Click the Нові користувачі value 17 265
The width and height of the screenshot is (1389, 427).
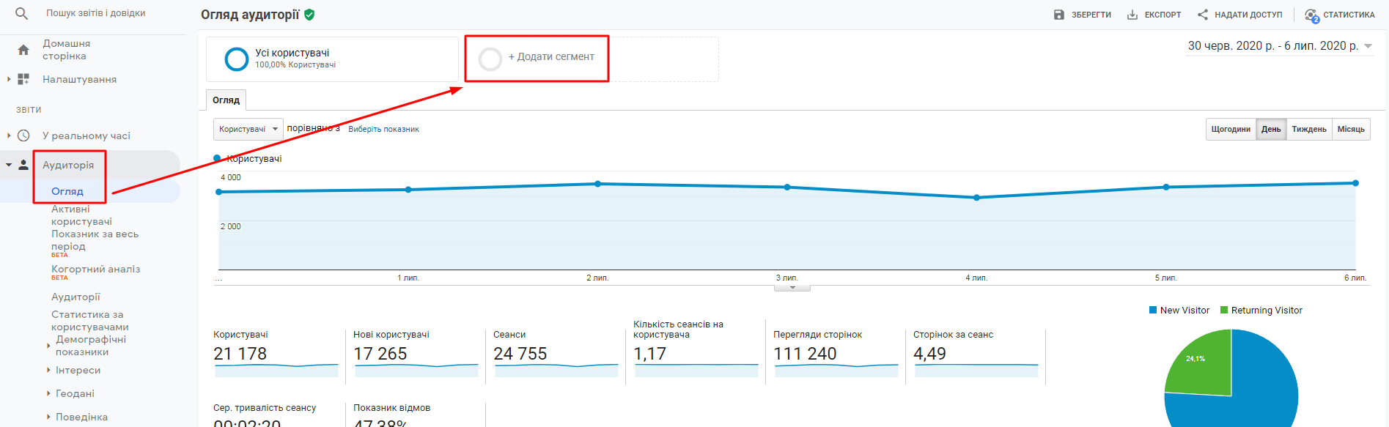coord(380,354)
